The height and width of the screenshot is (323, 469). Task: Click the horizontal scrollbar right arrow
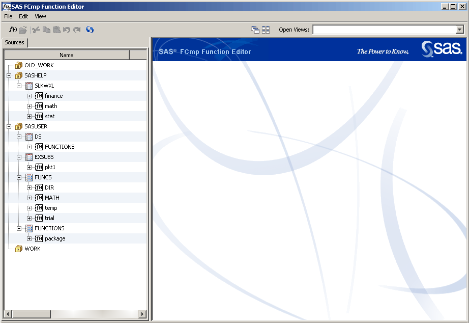(143, 314)
